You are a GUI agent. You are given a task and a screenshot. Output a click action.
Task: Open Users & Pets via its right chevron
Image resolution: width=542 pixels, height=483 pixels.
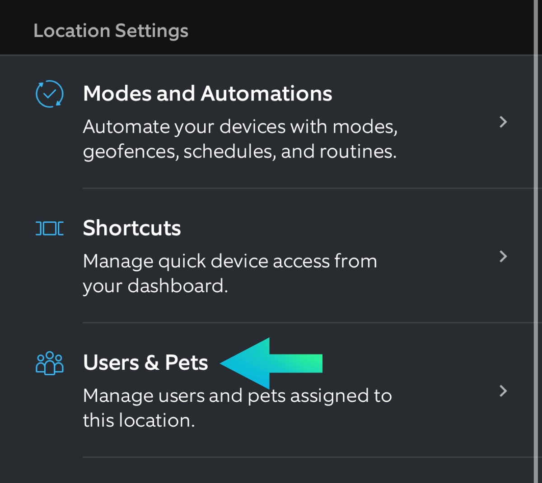tap(503, 391)
